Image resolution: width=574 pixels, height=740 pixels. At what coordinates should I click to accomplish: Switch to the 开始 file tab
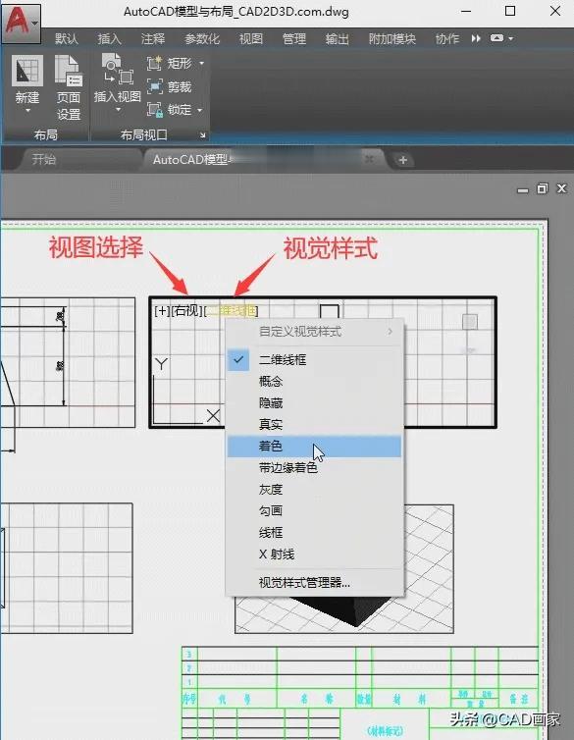[x=44, y=160]
